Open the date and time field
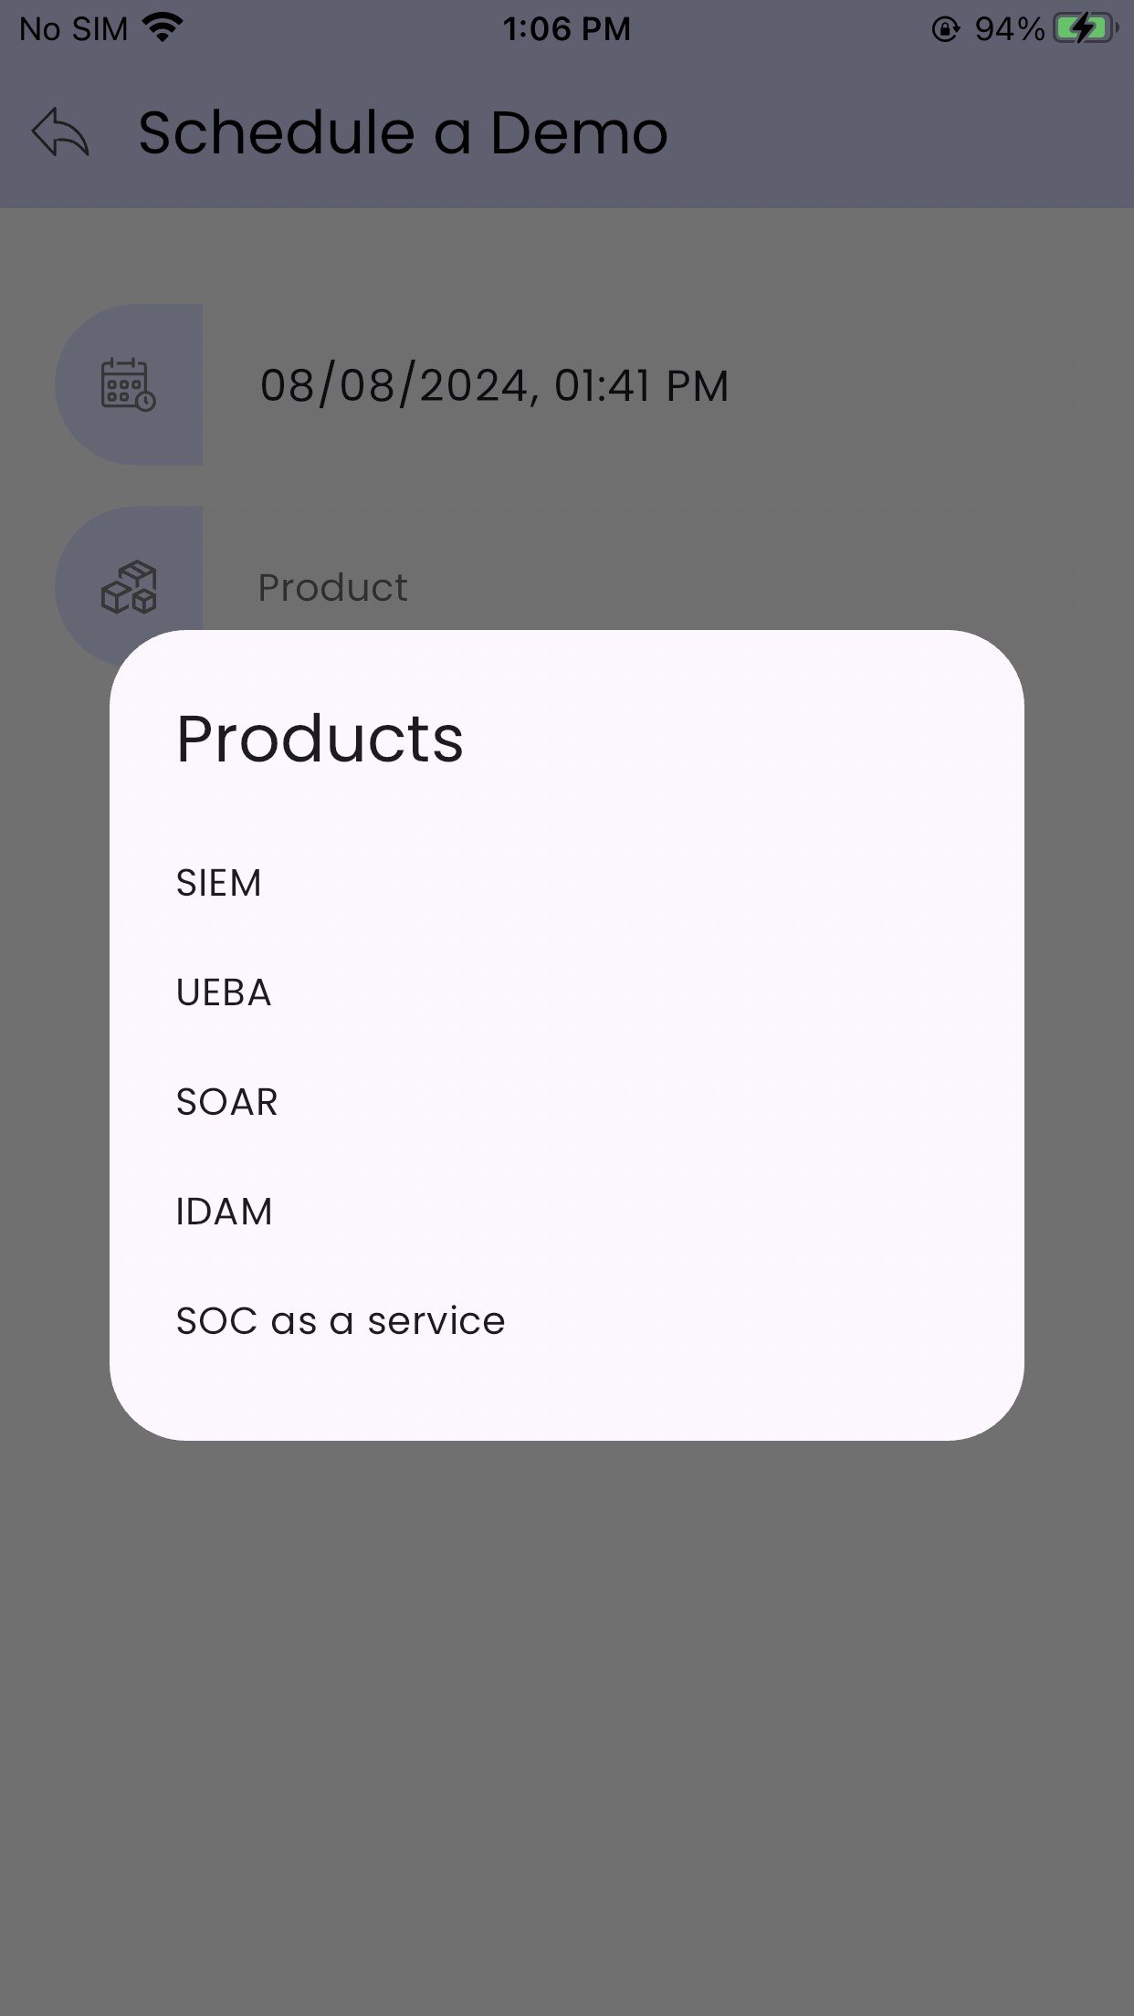This screenshot has width=1134, height=2016. (x=566, y=384)
